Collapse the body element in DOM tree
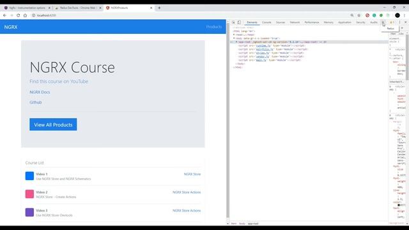This screenshot has height=230, width=409. tap(234, 38)
